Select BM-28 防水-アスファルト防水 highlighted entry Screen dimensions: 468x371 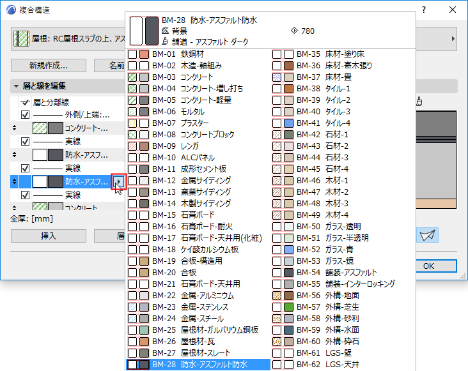[198, 365]
